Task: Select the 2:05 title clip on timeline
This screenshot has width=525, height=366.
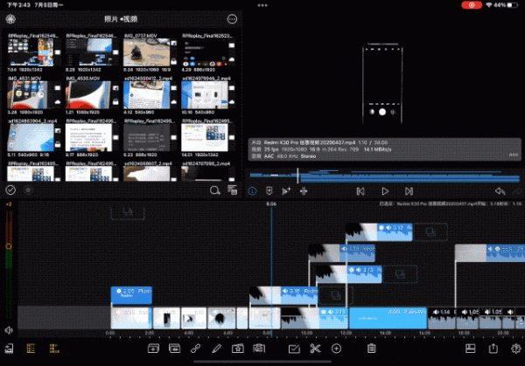Action: click(x=132, y=294)
